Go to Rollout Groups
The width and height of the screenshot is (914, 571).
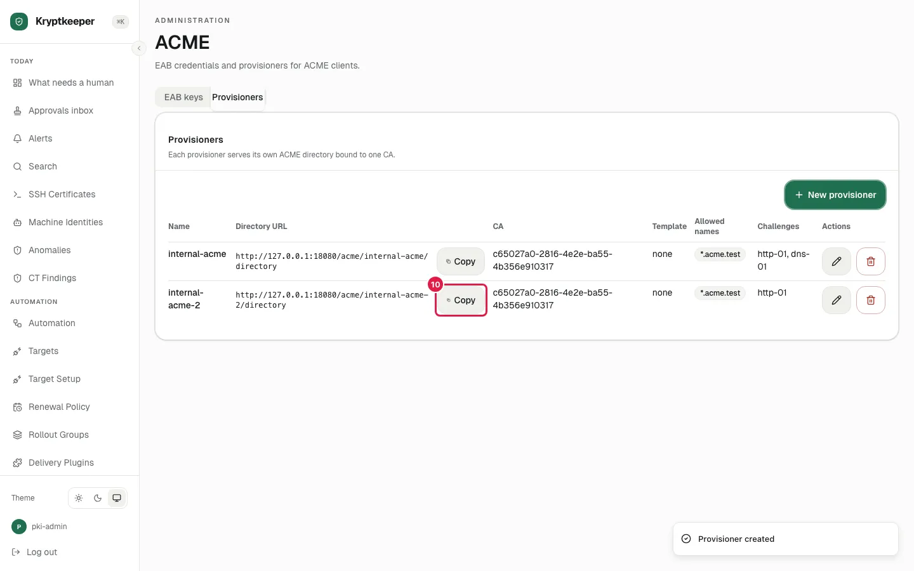(x=70, y=435)
